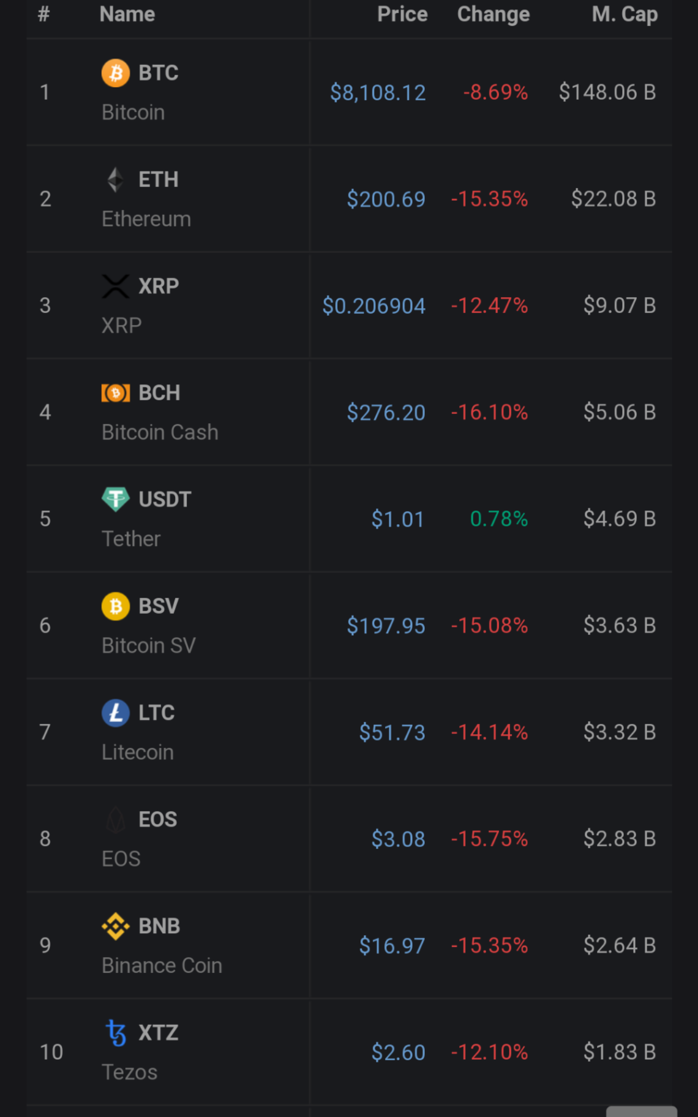
Task: Sort by the Name column header
Action: click(127, 14)
